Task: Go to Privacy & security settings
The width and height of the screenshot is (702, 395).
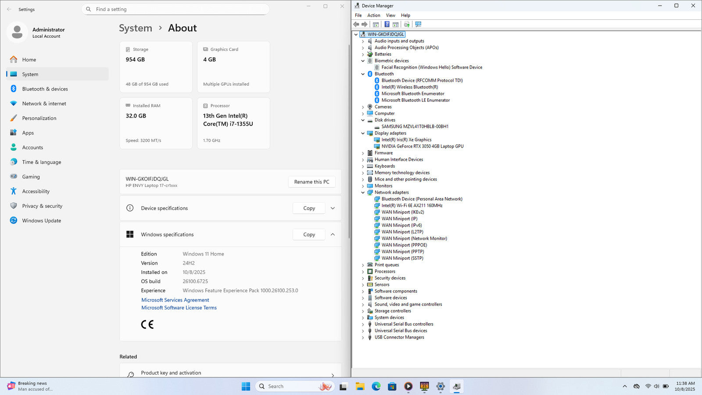Action: (42, 206)
